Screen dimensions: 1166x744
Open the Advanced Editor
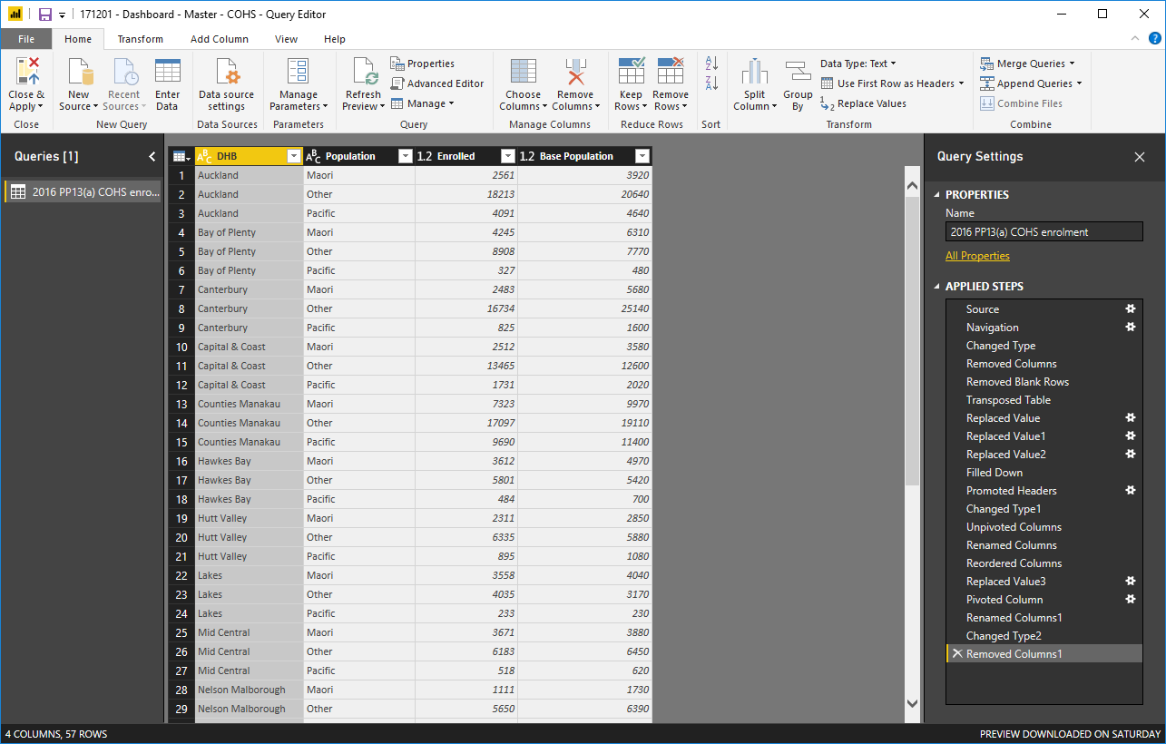click(x=436, y=83)
